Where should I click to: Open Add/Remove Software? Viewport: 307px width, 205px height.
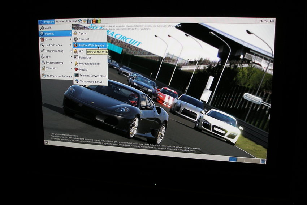(57, 76)
